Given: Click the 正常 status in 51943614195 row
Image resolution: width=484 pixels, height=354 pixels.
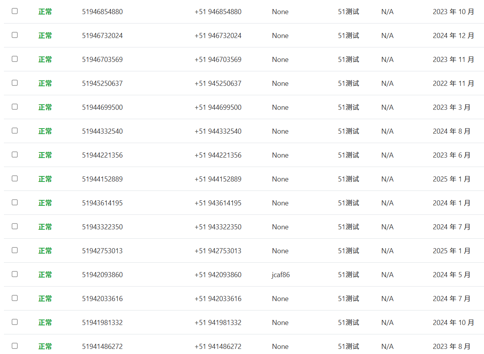Looking at the screenshot, I should (x=45, y=203).
